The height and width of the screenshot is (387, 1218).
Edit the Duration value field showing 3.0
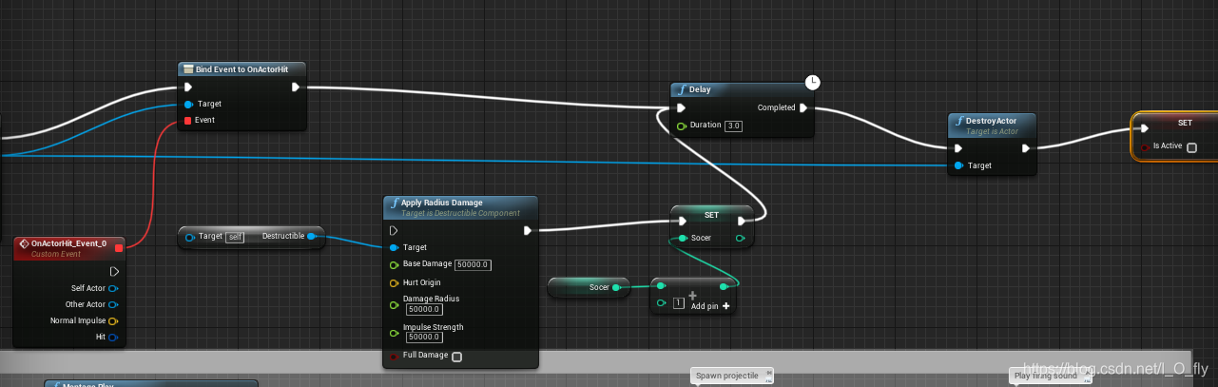click(x=733, y=126)
